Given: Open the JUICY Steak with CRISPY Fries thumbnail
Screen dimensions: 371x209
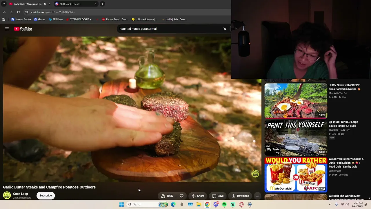Looking at the screenshot, I should [296, 101].
